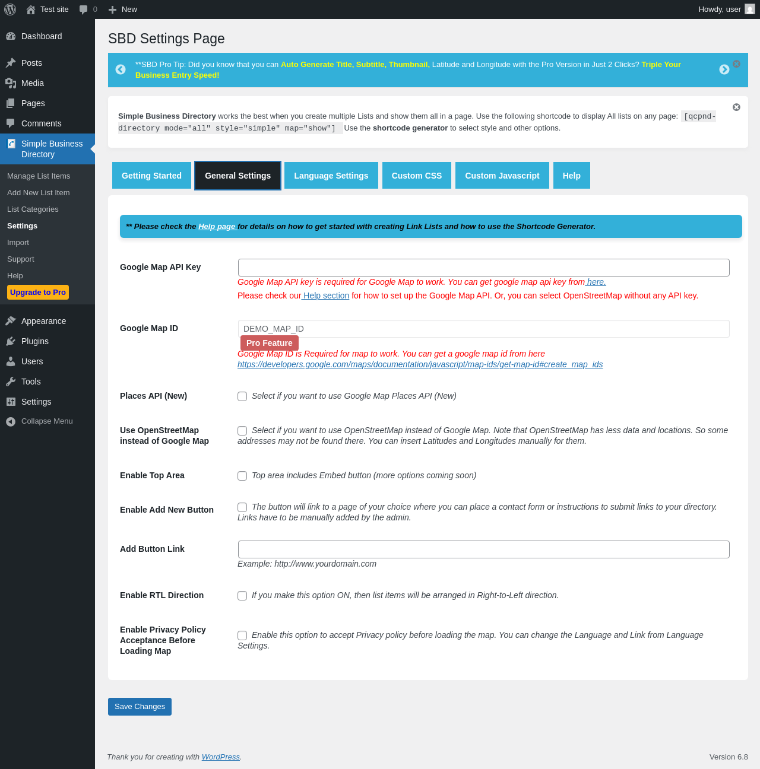Open the user avatar in the top bar
This screenshot has height=769, width=760.
[750, 9]
